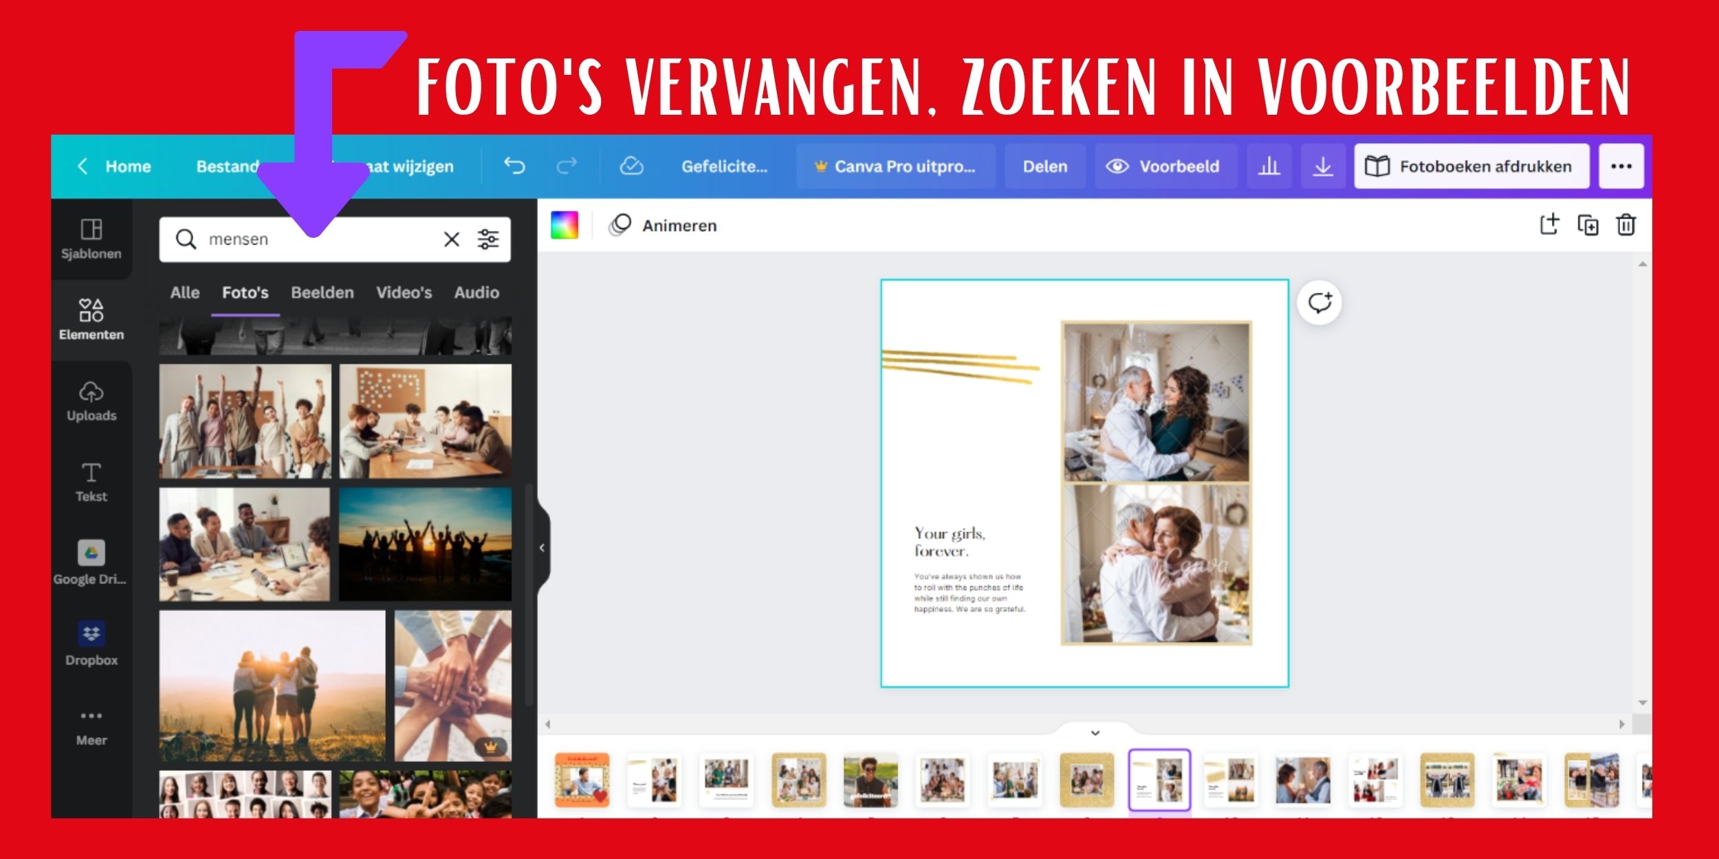Open the Uploads panel

pyautogui.click(x=91, y=401)
